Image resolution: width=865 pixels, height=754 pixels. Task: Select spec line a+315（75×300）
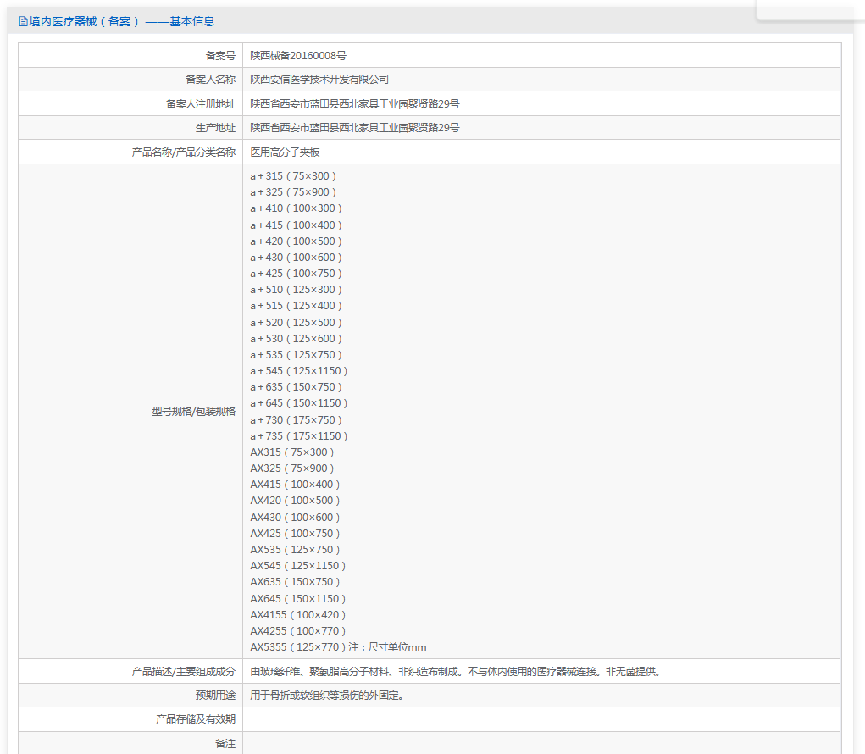click(x=293, y=176)
